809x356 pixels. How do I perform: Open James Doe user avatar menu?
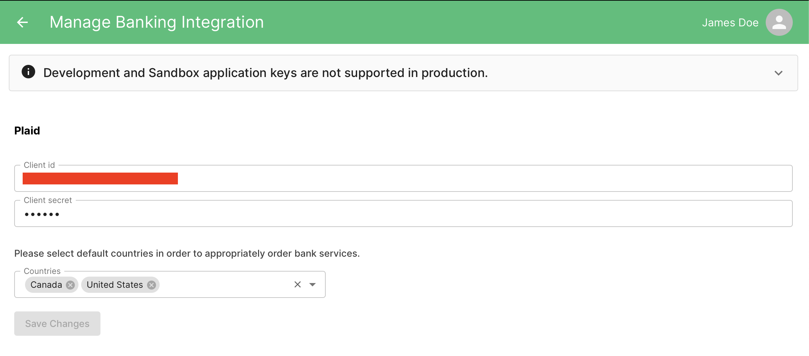pos(779,22)
